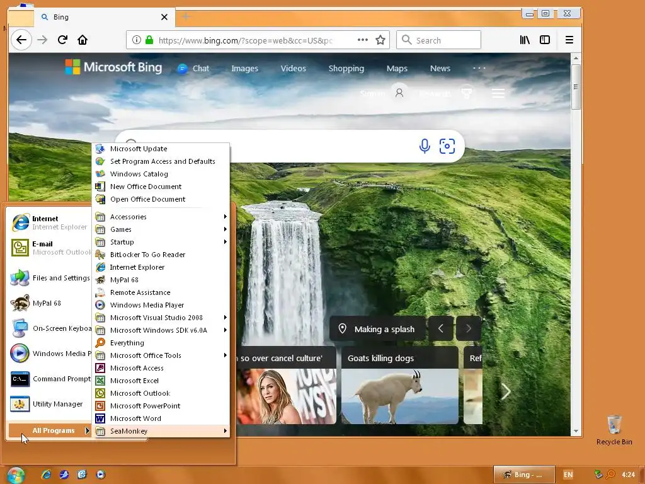Expand Microsoft Windows SDK v6.0A submenu
Image resolution: width=645 pixels, height=484 pixels.
coord(161,330)
